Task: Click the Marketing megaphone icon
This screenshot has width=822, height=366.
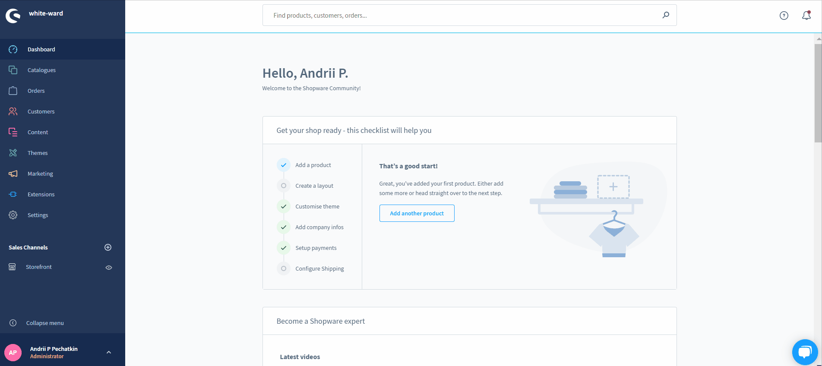Action: (13, 174)
